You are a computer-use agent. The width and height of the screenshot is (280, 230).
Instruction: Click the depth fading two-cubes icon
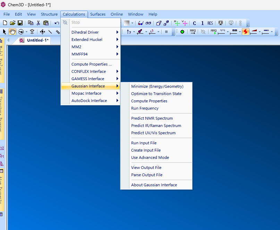pyautogui.click(x=166, y=23)
